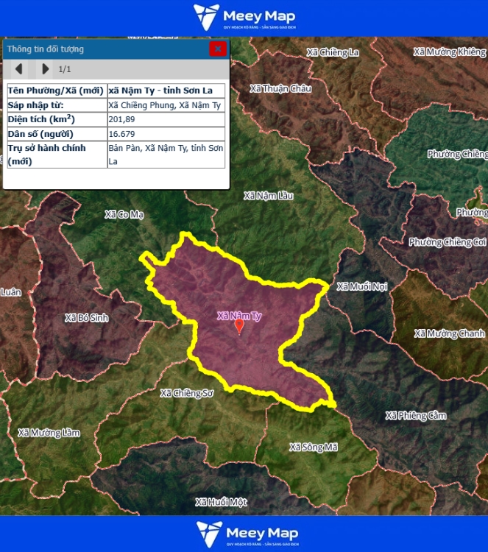
Task: Click the Xã Phiêng Cầm label
Action: pos(417,416)
